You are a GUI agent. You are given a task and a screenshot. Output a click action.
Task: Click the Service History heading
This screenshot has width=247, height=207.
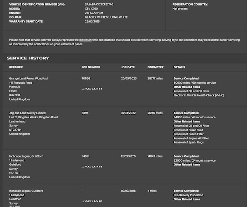pyautogui.click(x=28, y=58)
